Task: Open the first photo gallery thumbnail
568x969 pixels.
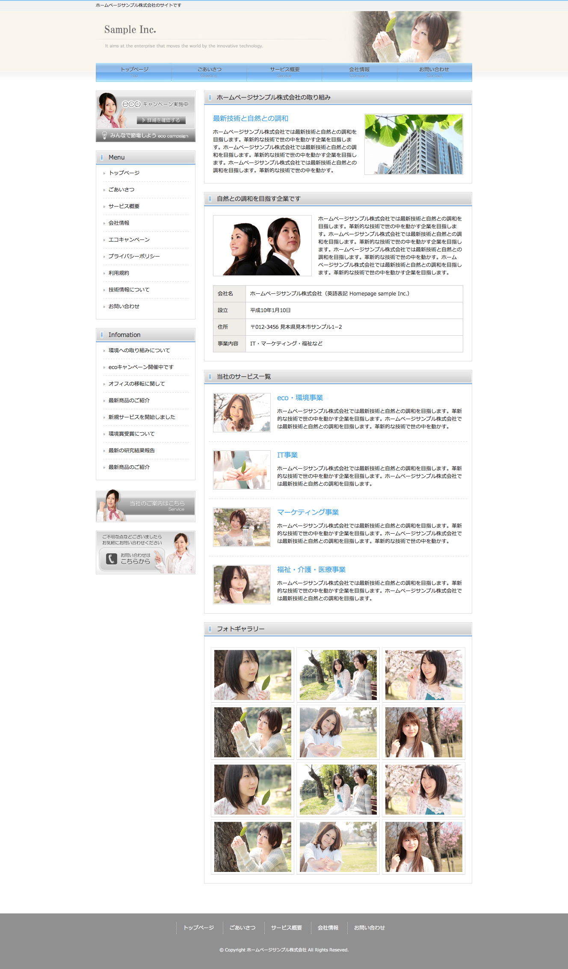Action: coord(252,675)
